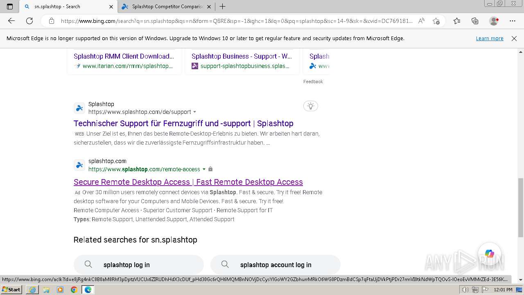Viewport: 524px width, 295px height.
Task: Click the splashtop.com text above ad URL
Action: 107,161
